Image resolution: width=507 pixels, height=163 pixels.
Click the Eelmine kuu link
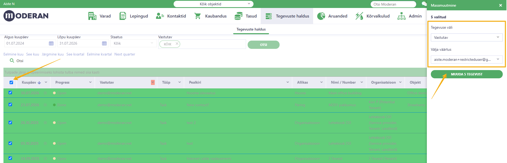point(13,54)
